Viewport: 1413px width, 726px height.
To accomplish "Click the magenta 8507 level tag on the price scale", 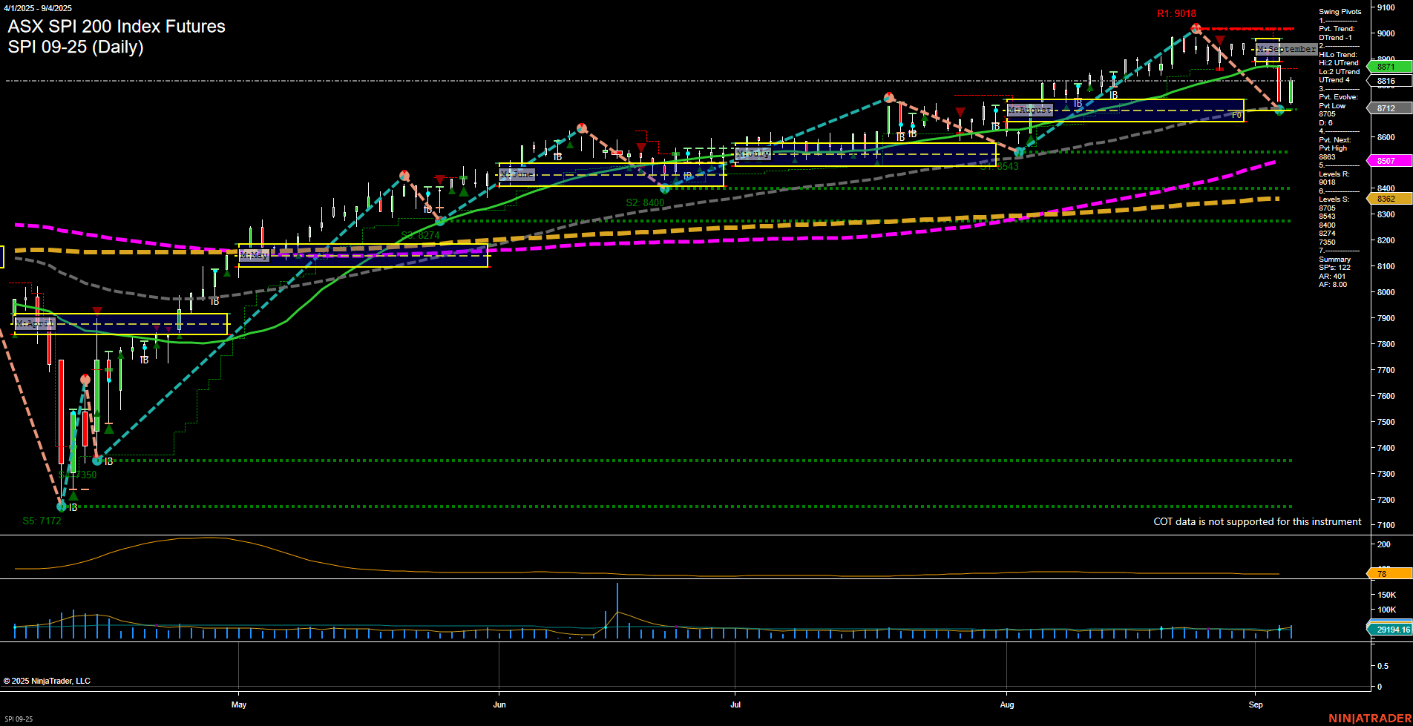I will click(x=1387, y=160).
